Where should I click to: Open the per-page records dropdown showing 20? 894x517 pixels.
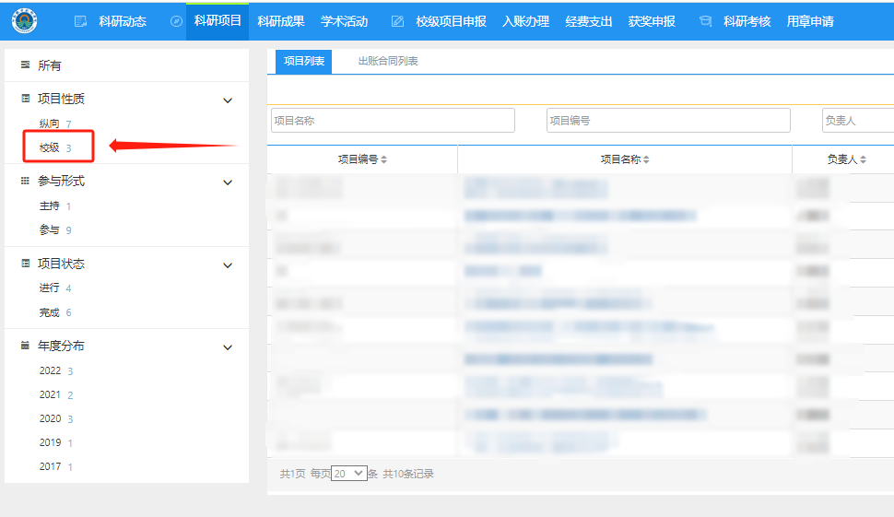348,474
